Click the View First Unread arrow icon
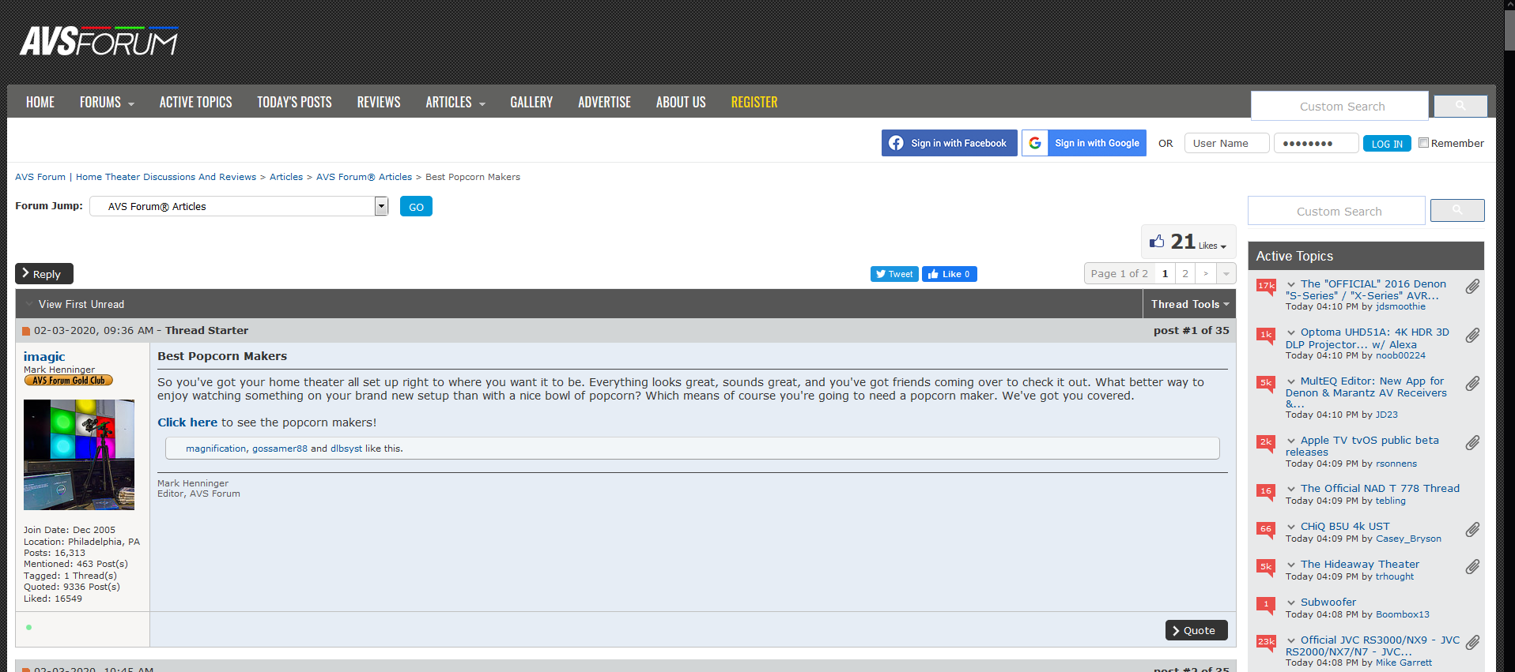 click(29, 304)
